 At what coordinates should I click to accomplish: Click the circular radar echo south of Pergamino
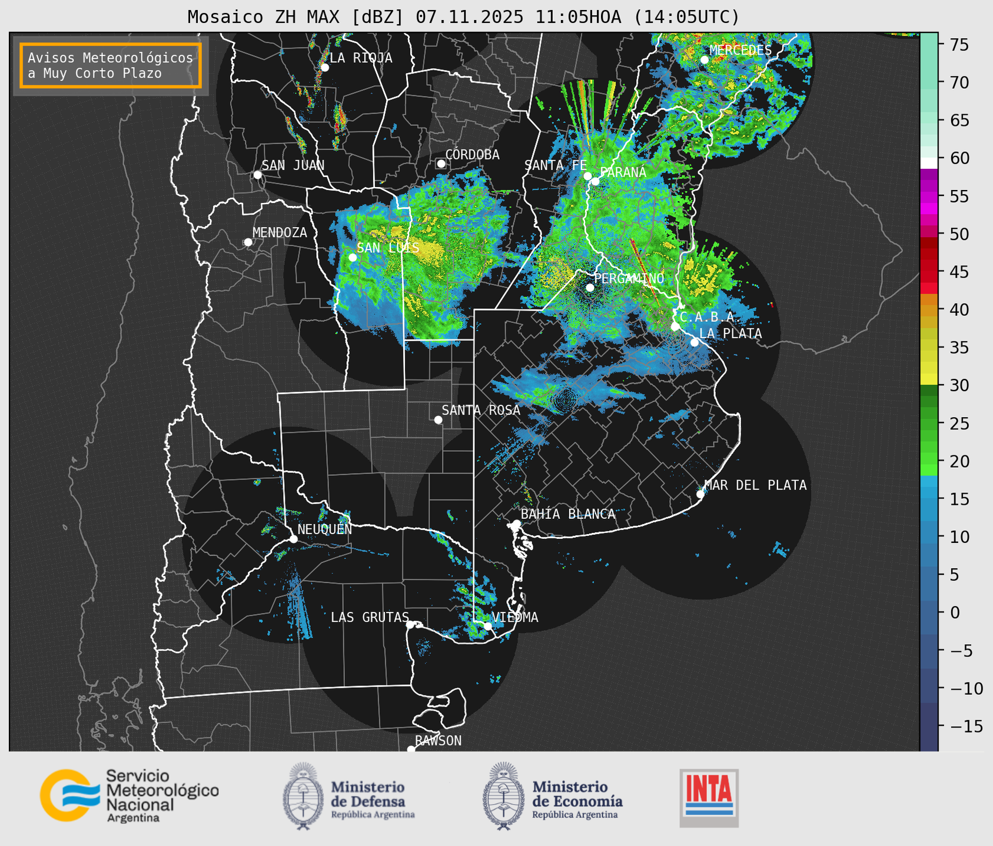coord(565,400)
